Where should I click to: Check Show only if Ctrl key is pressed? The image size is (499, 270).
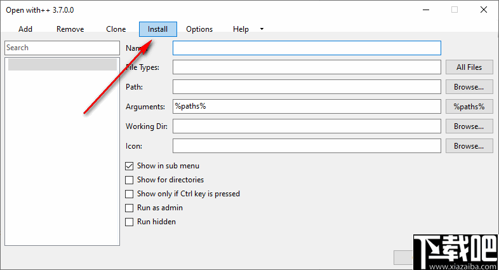(x=130, y=194)
